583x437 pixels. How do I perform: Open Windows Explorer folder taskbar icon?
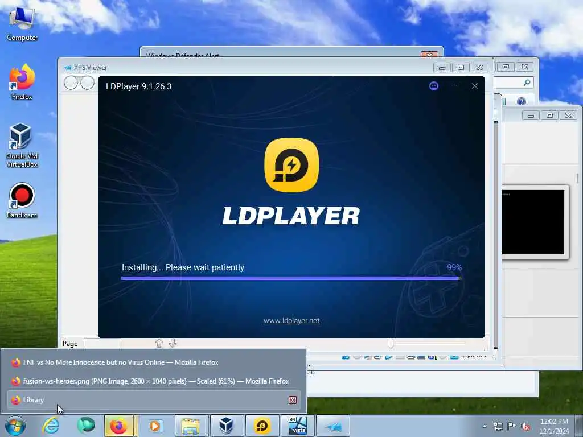click(x=190, y=426)
